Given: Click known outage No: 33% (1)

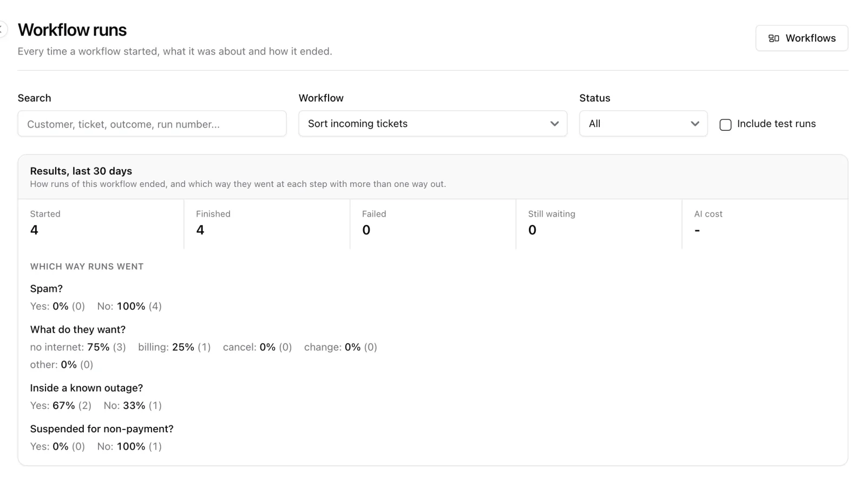Looking at the screenshot, I should [x=133, y=406].
